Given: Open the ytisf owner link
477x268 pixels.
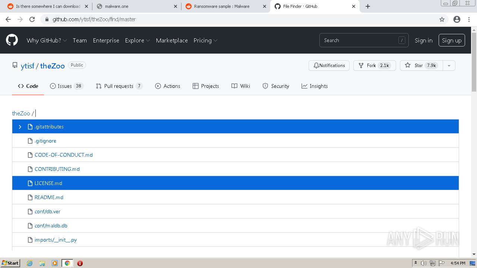Looking at the screenshot, I should pos(28,66).
